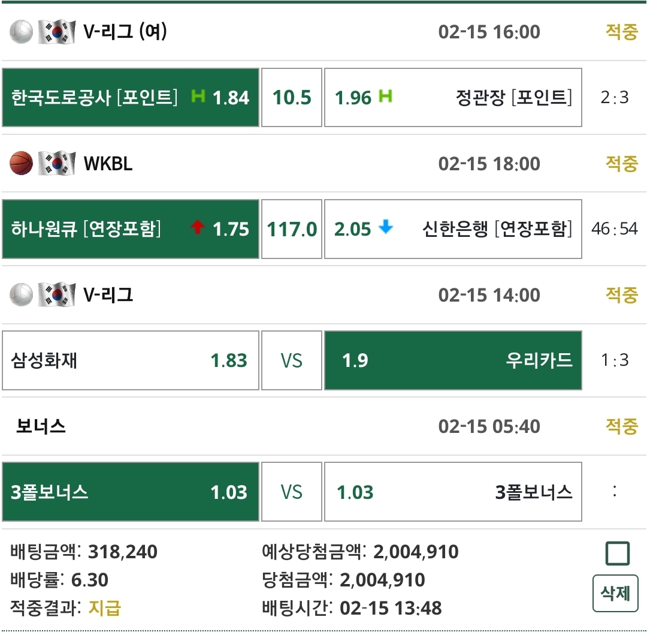647x638 pixels.
Task: Tick the checkbox above the 삭제 button
Action: point(617,553)
